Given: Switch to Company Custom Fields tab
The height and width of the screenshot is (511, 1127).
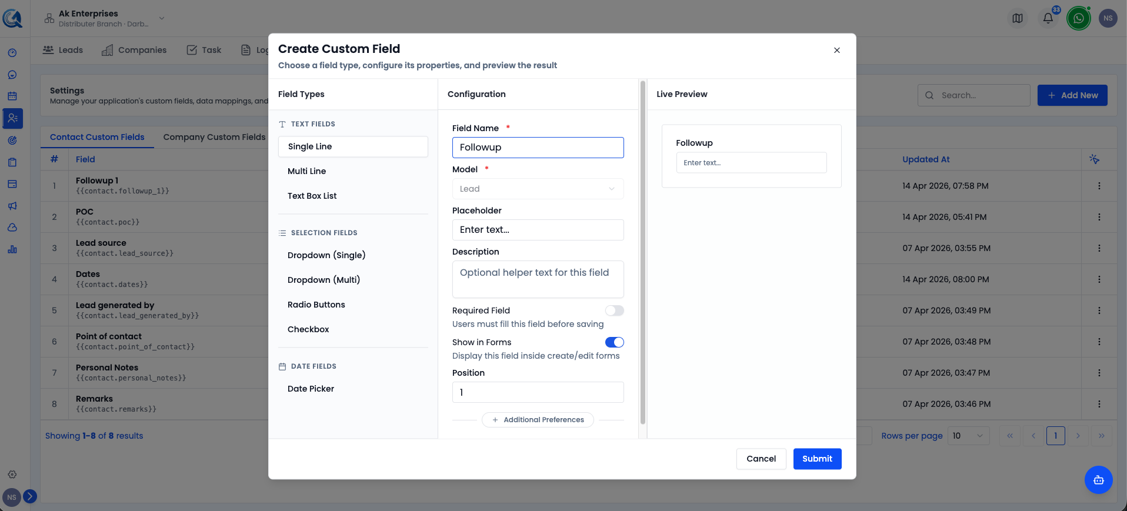Looking at the screenshot, I should 214,137.
